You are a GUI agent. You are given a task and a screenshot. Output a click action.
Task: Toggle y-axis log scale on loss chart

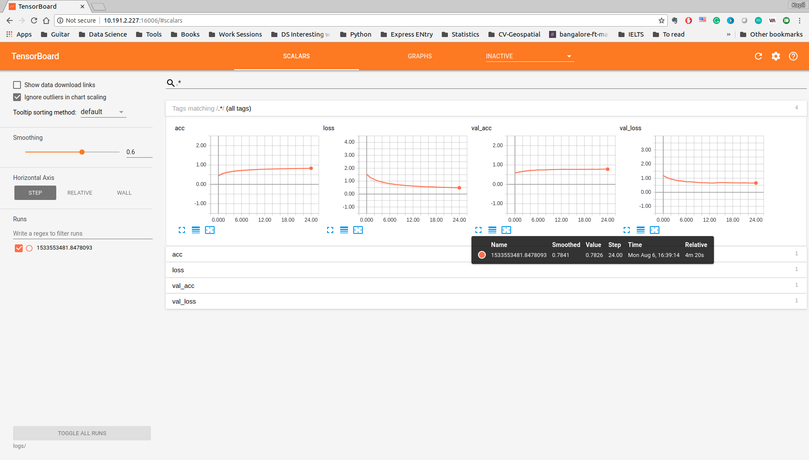(344, 230)
